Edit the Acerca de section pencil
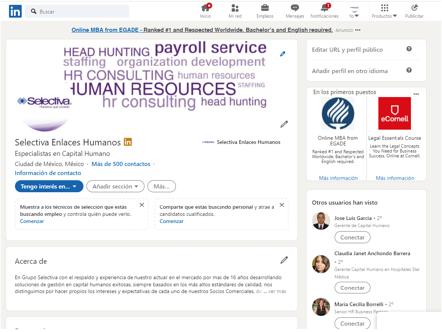Screen dimensions: 442x332 coord(284,260)
